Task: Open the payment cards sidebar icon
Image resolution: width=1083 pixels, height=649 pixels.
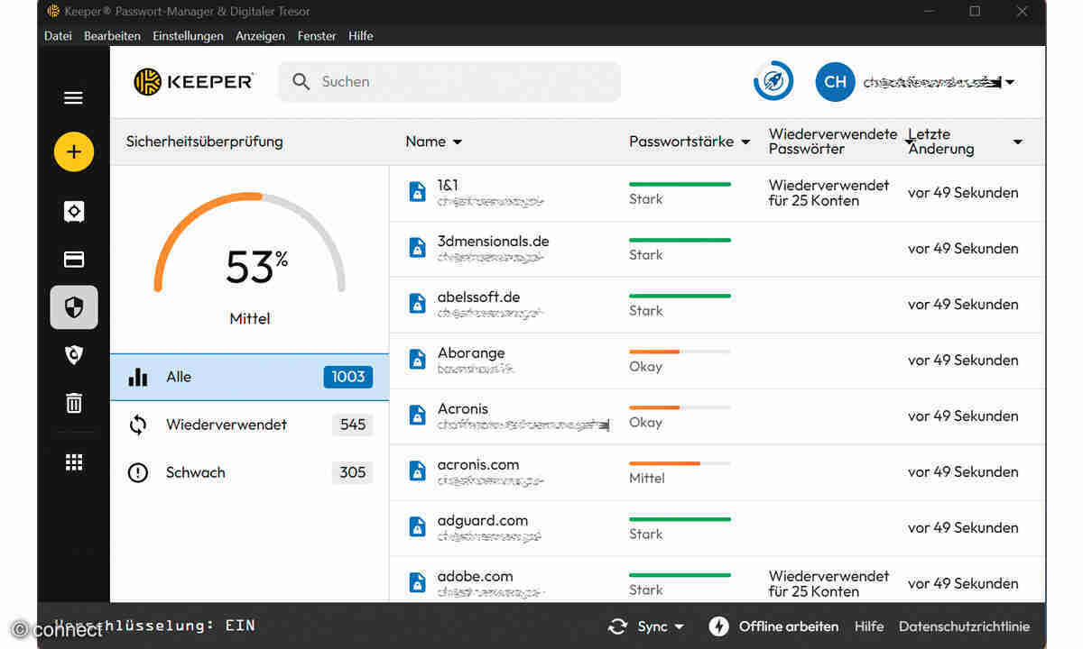Action: pos(74,260)
